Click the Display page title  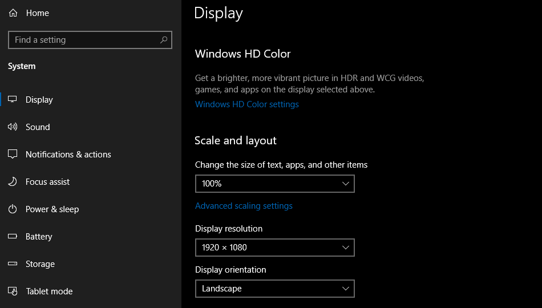219,13
